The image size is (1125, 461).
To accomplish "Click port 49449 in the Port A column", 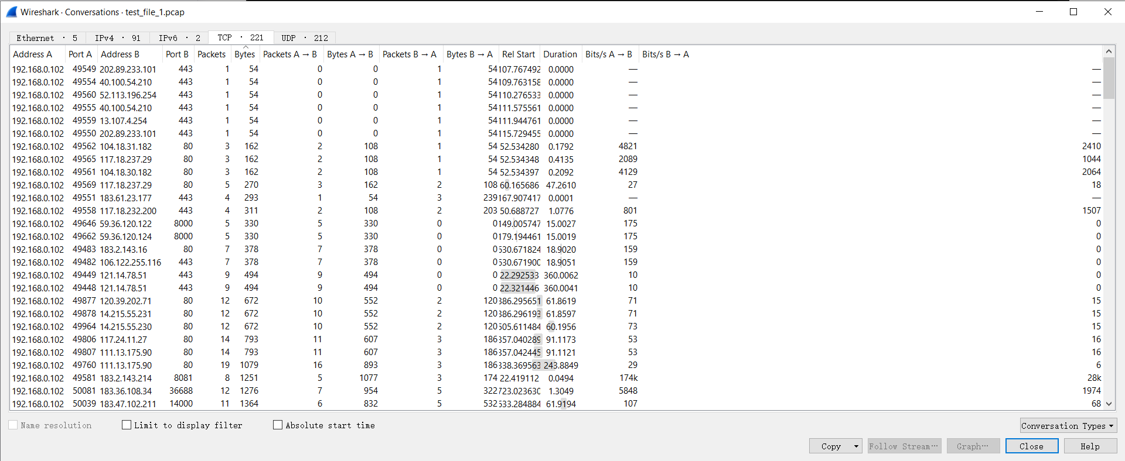I will tap(84, 275).
